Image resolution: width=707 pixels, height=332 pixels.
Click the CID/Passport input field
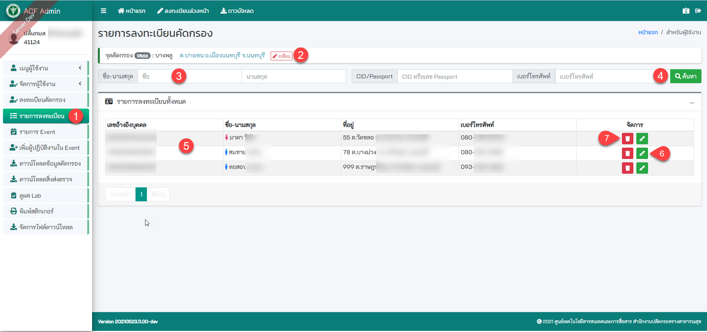pos(454,77)
